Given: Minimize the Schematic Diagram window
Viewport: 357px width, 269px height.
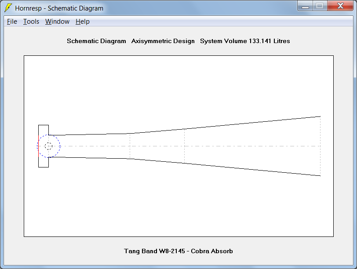Looking at the screenshot, I should pyautogui.click(x=305, y=6).
